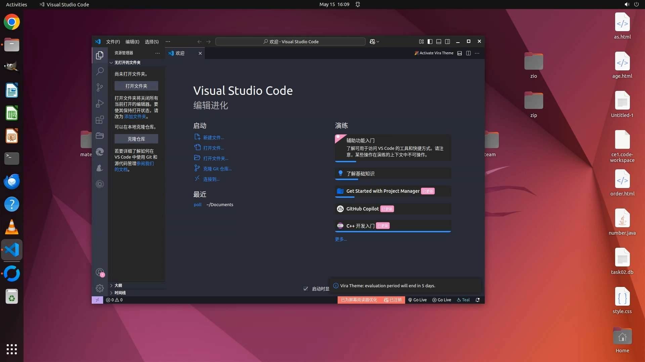Click the 打开文件夹 button in explorer

pos(136,86)
